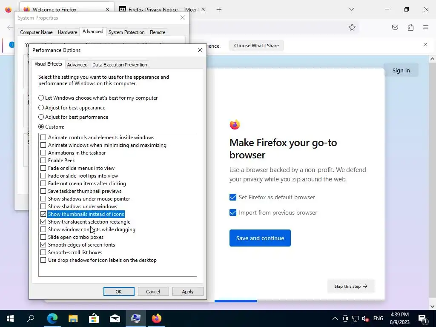Open the System Protection tab
This screenshot has height=327, width=436.
pos(126,32)
